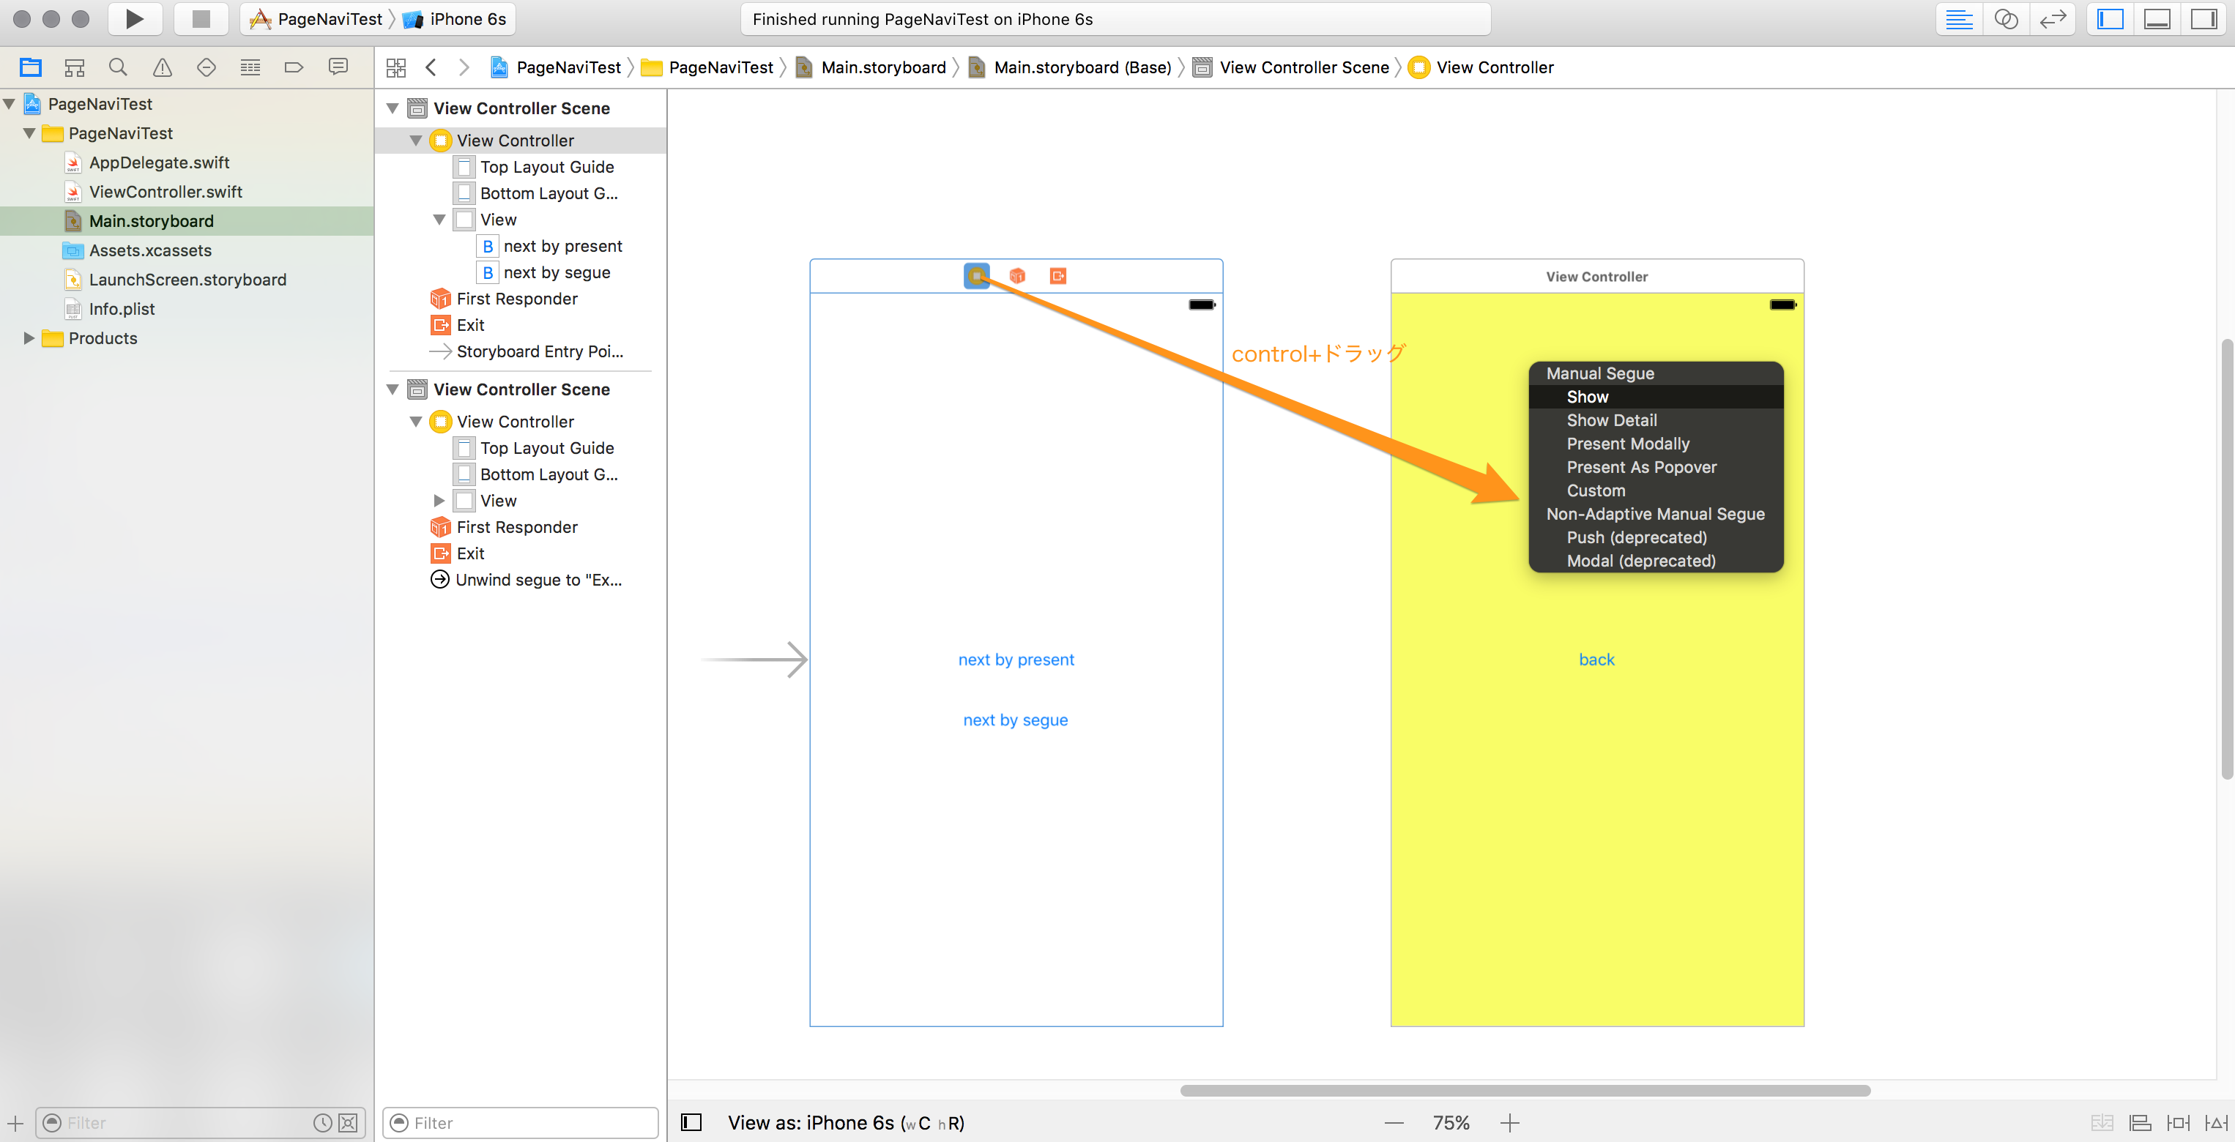Open the Report navigator icon
The image size is (2235, 1142).
point(338,67)
